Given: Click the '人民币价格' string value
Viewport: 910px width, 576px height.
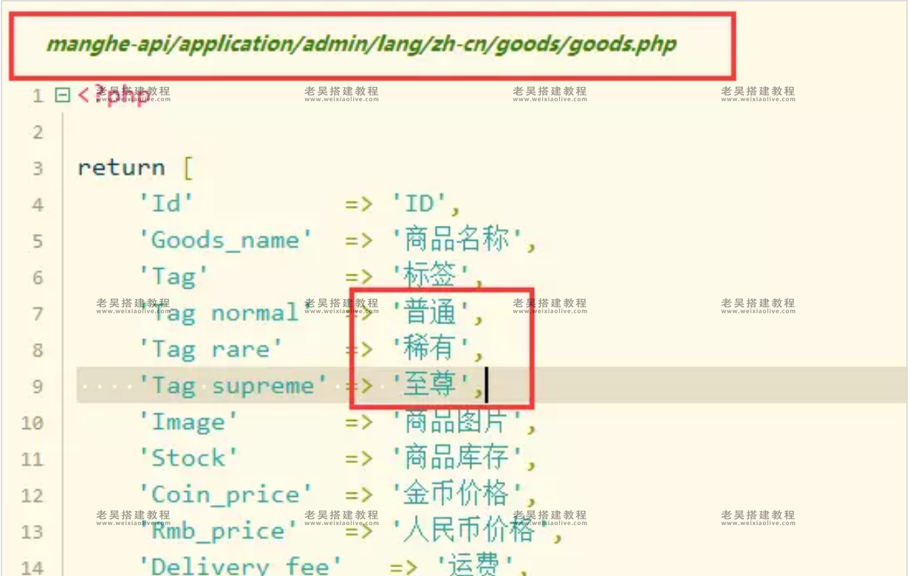Looking at the screenshot, I should click(x=471, y=530).
